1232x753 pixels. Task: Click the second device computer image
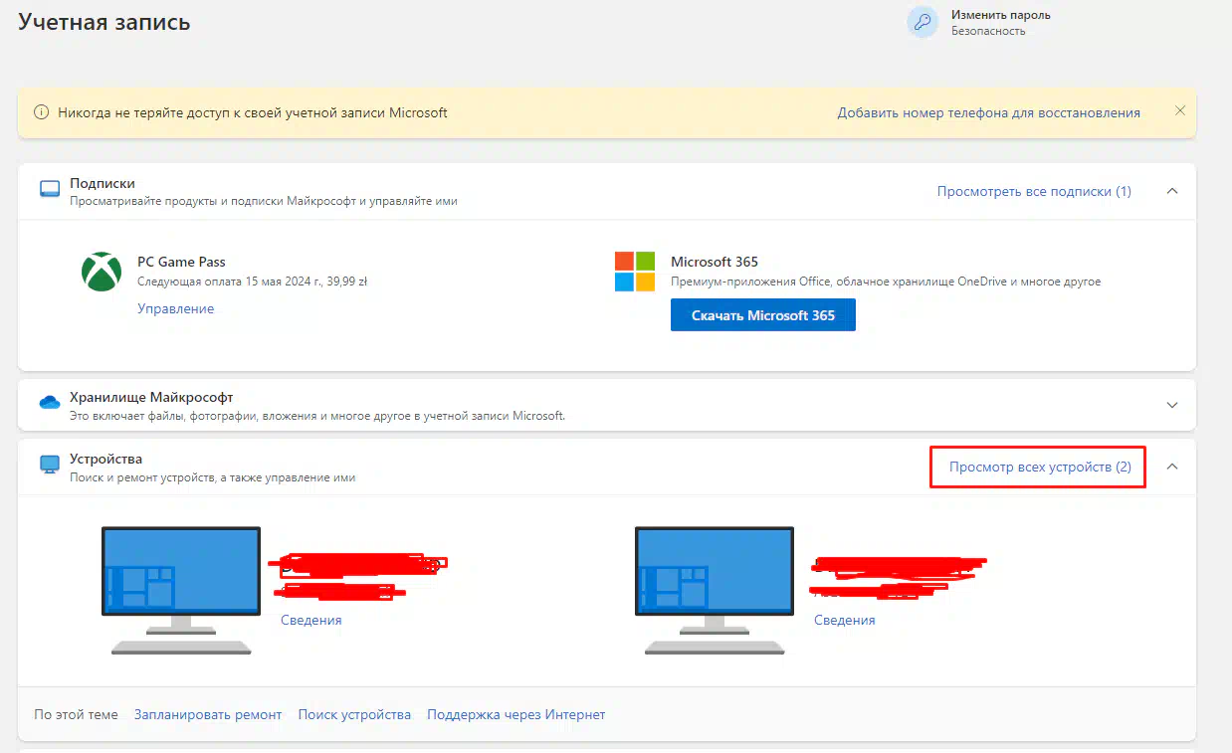coord(715,591)
